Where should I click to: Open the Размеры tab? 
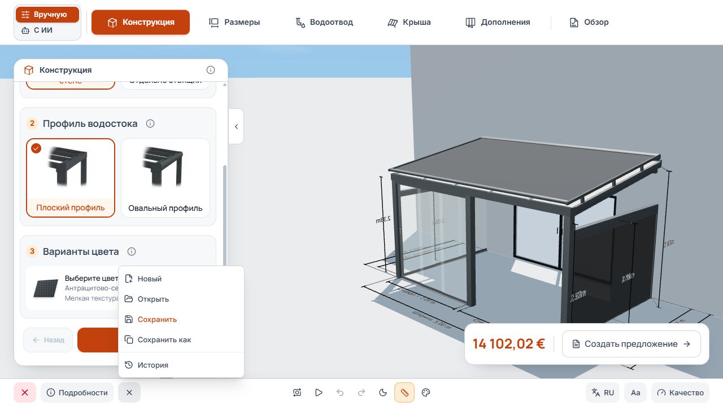tap(234, 23)
